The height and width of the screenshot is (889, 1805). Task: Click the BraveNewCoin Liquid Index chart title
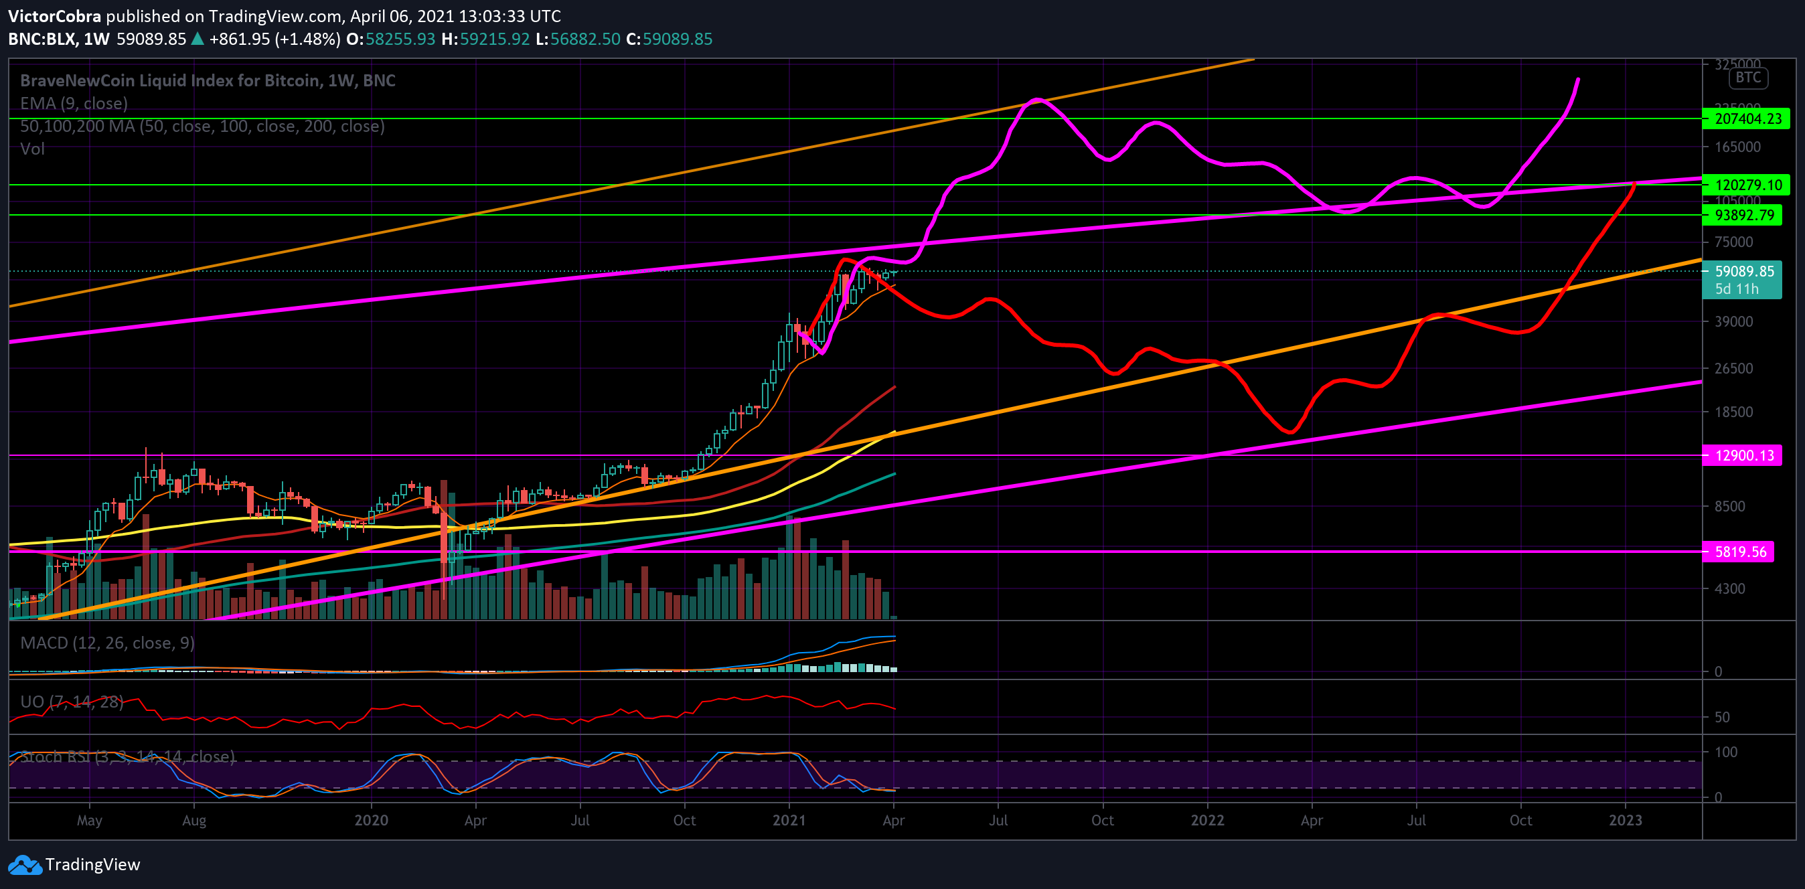point(208,80)
